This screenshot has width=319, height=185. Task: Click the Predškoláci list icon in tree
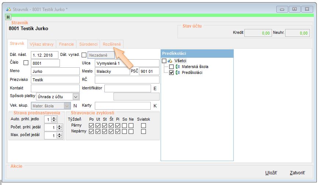pos(178,72)
